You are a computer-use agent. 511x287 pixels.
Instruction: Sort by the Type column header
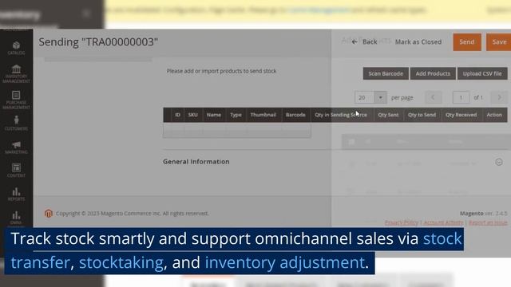pyautogui.click(x=236, y=115)
